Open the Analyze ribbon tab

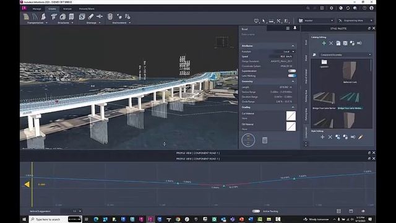(67, 9)
